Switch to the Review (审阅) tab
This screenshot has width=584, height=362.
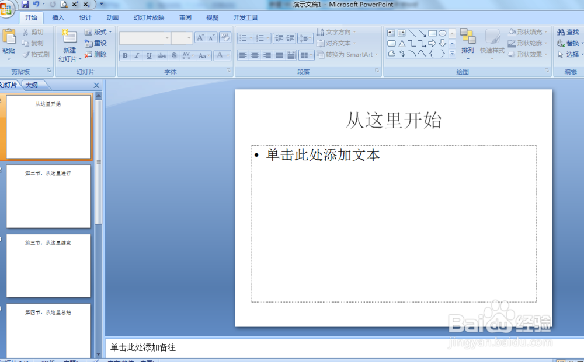tap(185, 17)
